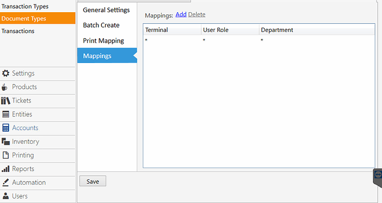Click the User Role column header
382x203 pixels.
[230, 30]
